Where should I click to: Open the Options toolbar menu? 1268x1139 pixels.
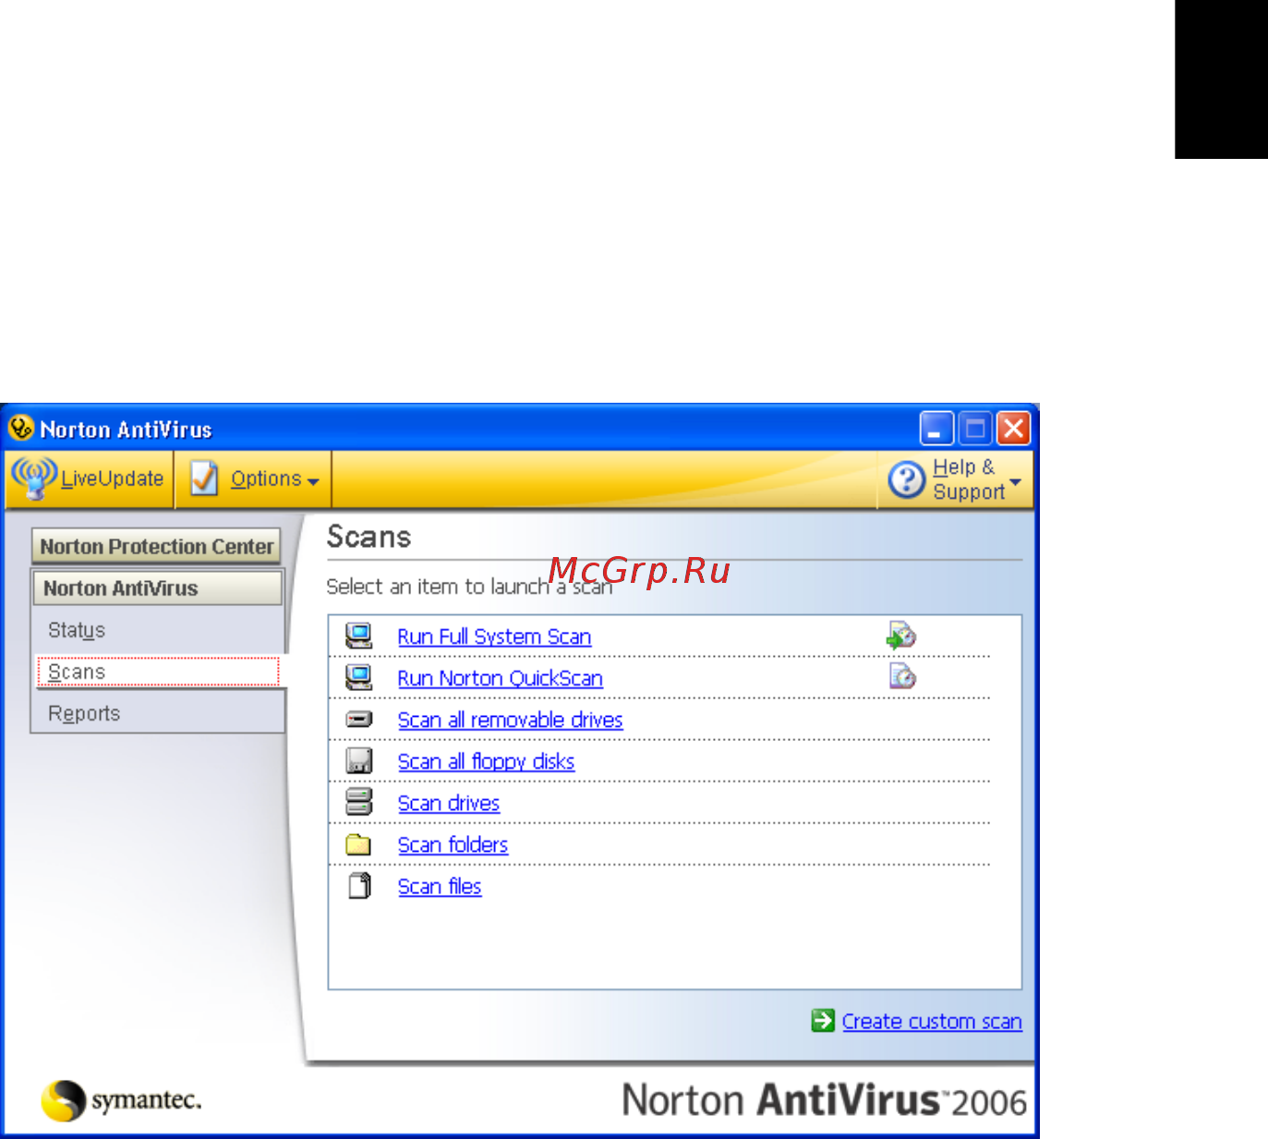(254, 479)
